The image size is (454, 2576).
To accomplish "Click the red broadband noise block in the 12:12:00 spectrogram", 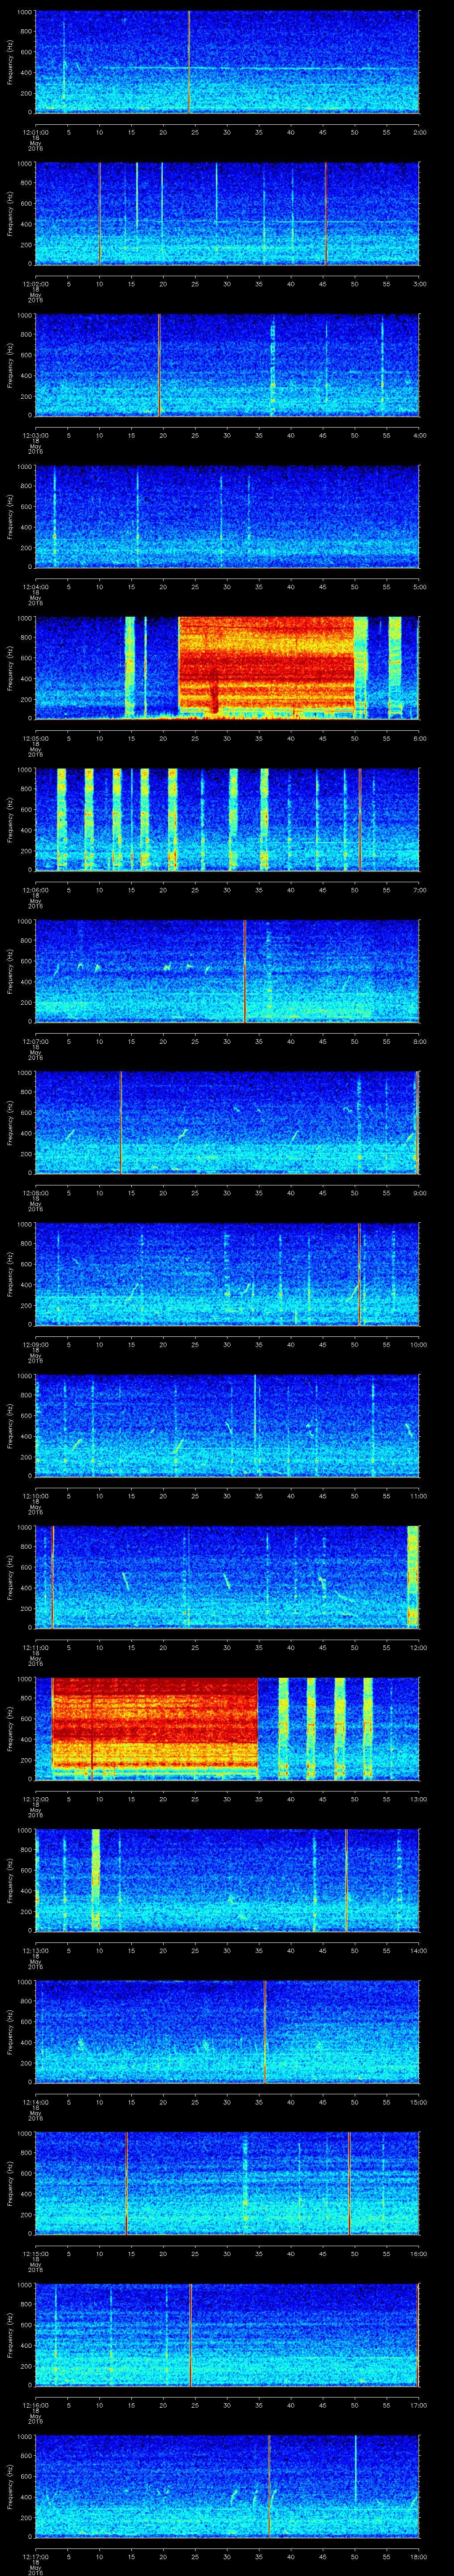I will [155, 1727].
